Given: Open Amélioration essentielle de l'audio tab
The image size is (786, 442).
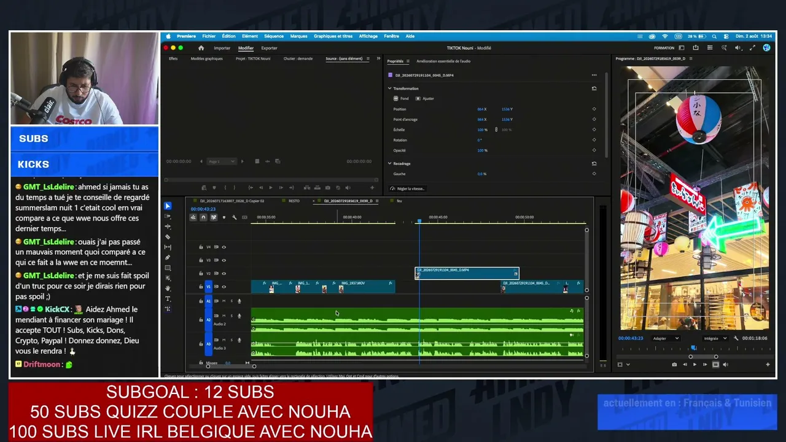Looking at the screenshot, I should point(443,61).
